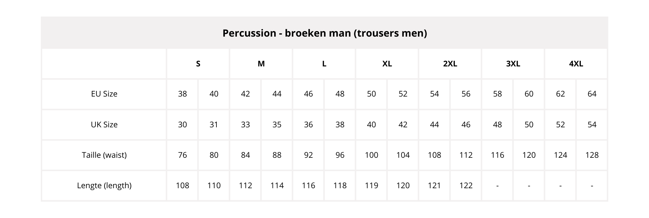Viewport: 649px width, 218px height.
Task: Click EU size cell 38
Action: tap(182, 94)
